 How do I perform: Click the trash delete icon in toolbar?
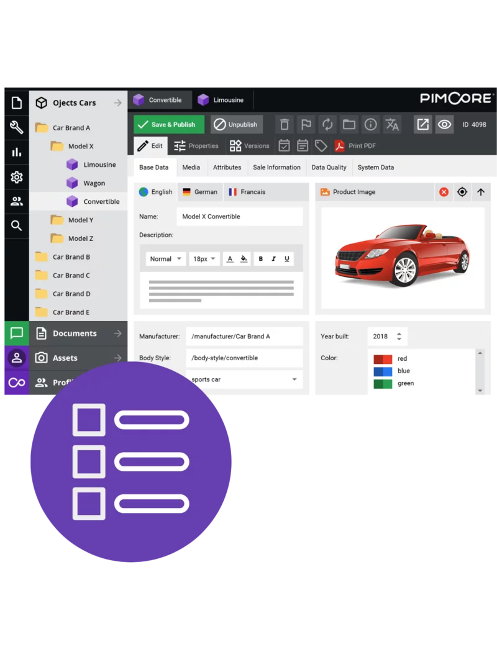pyautogui.click(x=284, y=124)
